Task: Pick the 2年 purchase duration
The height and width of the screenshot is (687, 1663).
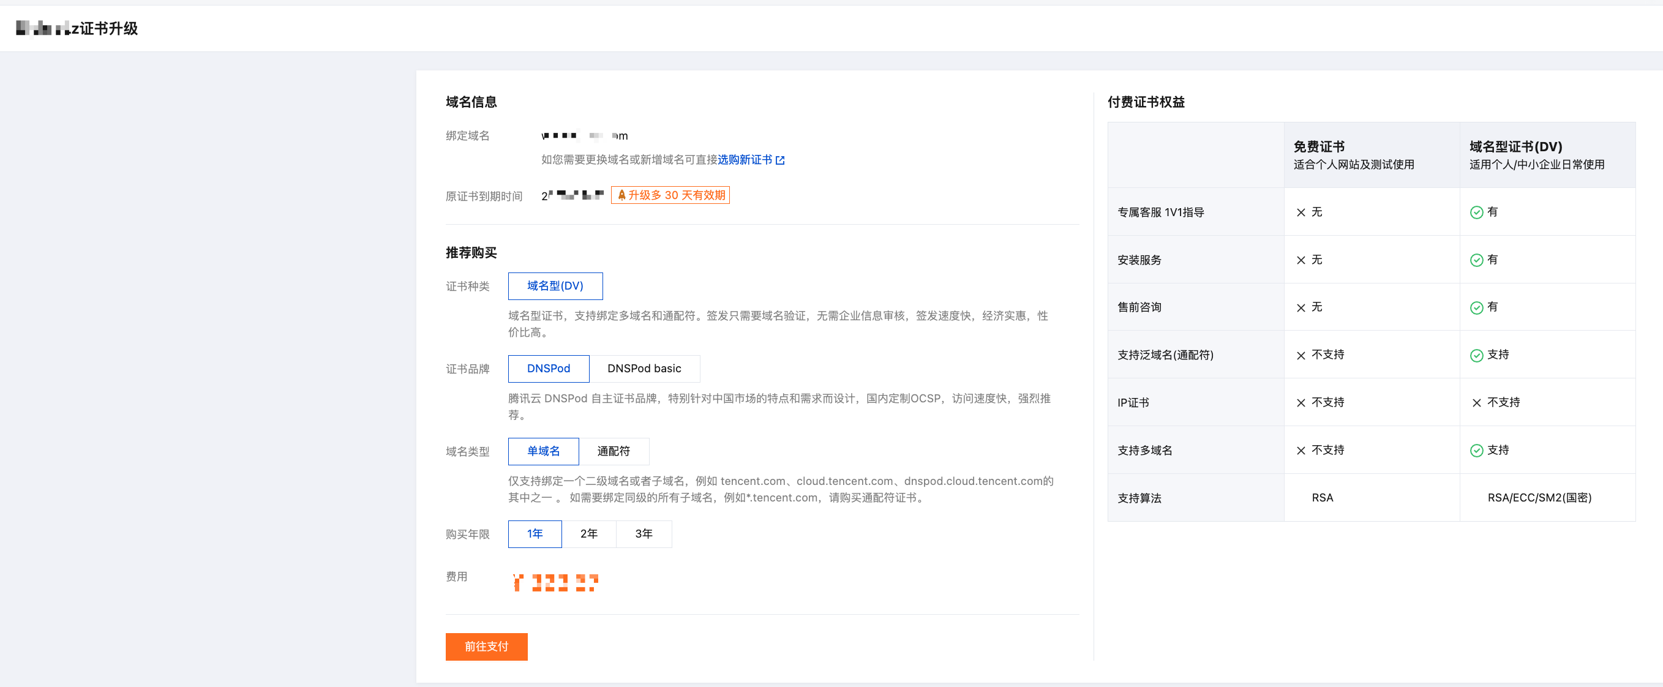Action: click(588, 534)
